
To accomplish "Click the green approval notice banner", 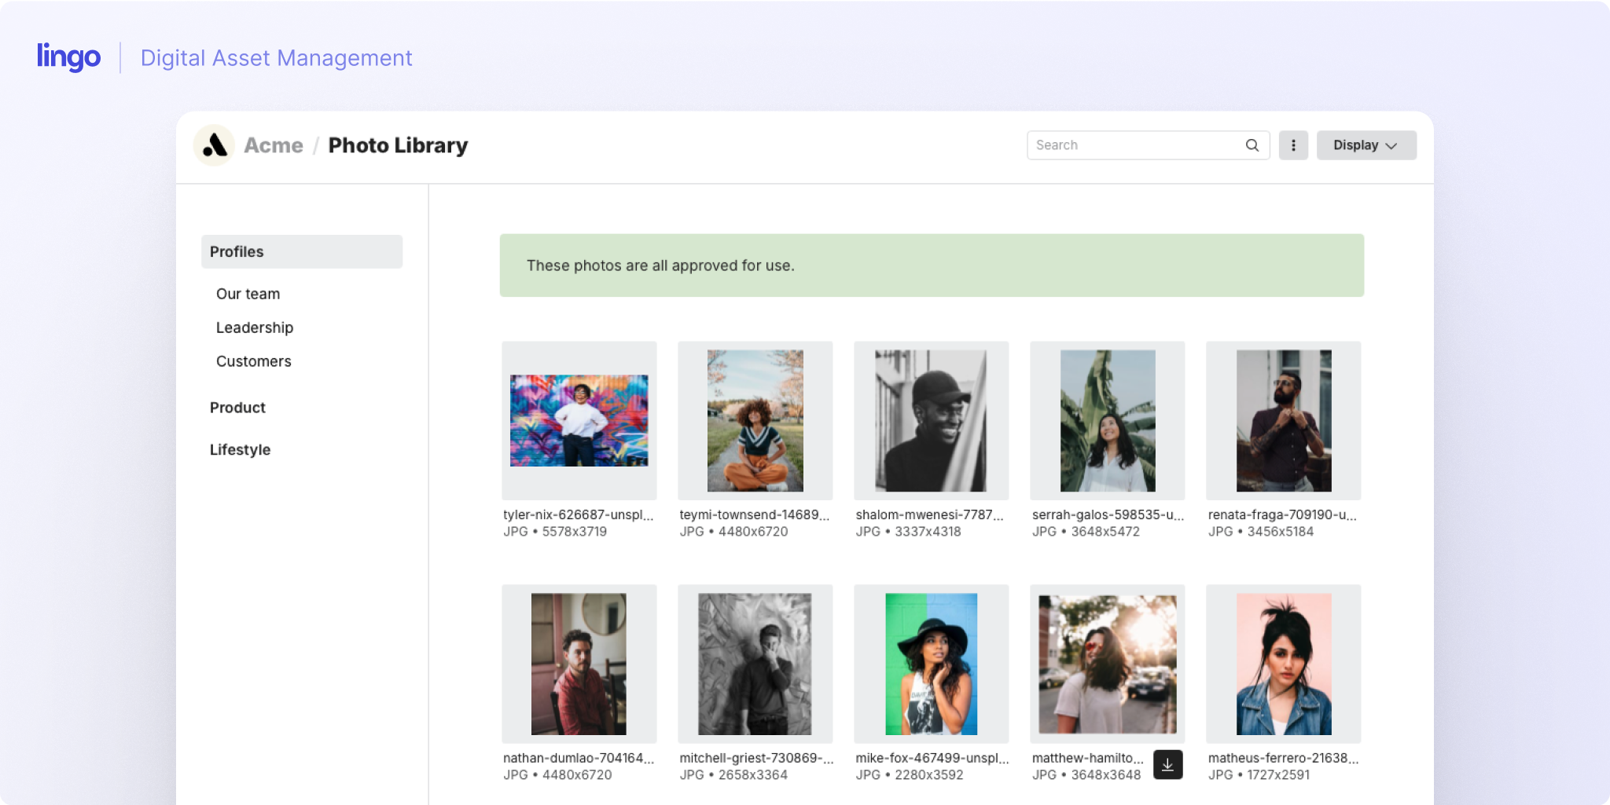I will coord(932,265).
